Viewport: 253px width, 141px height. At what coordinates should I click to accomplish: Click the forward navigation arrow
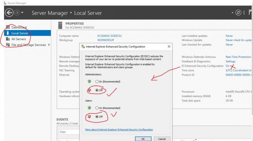click(x=17, y=13)
